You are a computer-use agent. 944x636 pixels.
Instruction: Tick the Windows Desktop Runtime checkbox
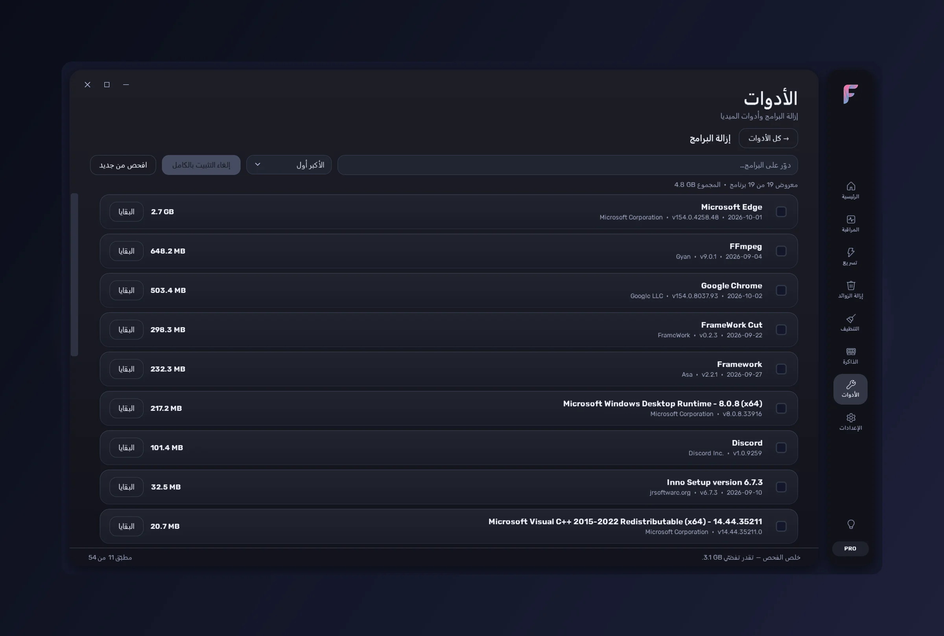click(781, 408)
